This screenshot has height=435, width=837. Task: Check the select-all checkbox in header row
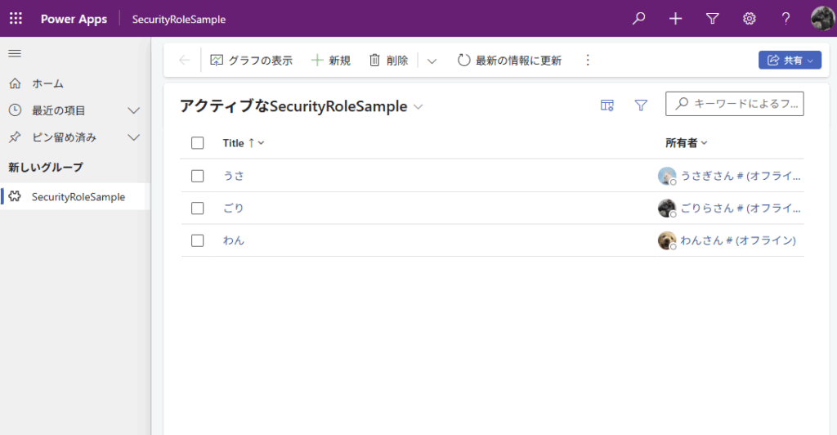(x=197, y=143)
